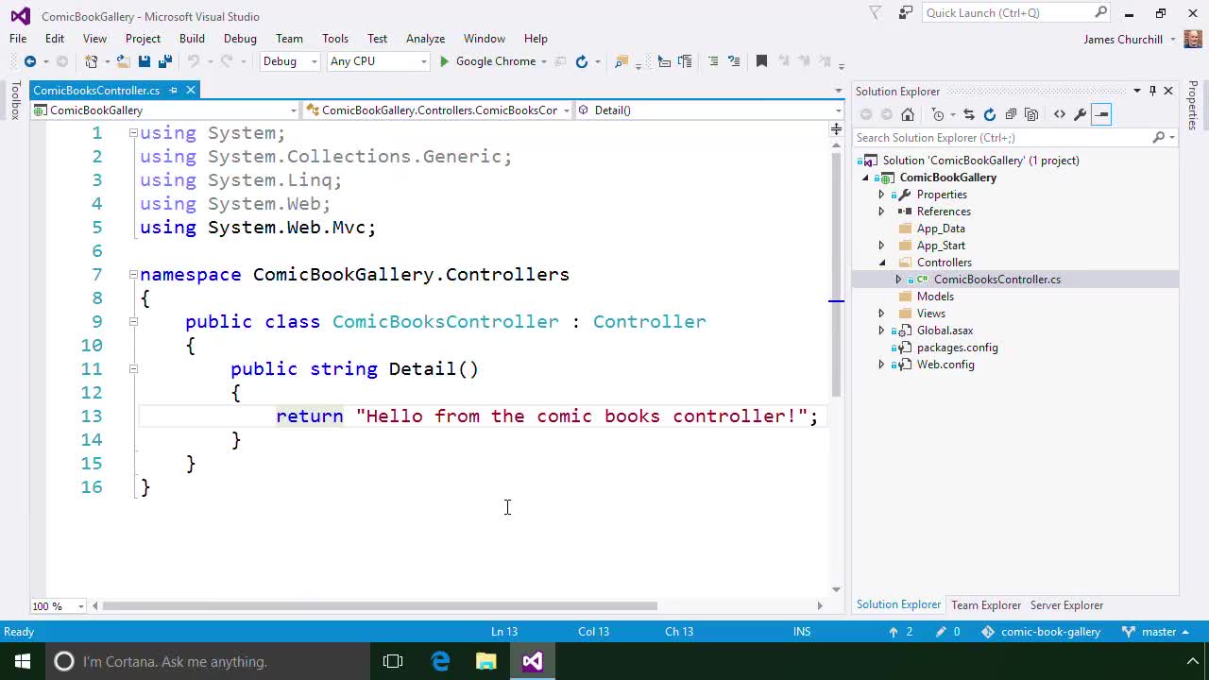Open the Any CPU platform dropdown
1209x680 pixels.
[378, 61]
